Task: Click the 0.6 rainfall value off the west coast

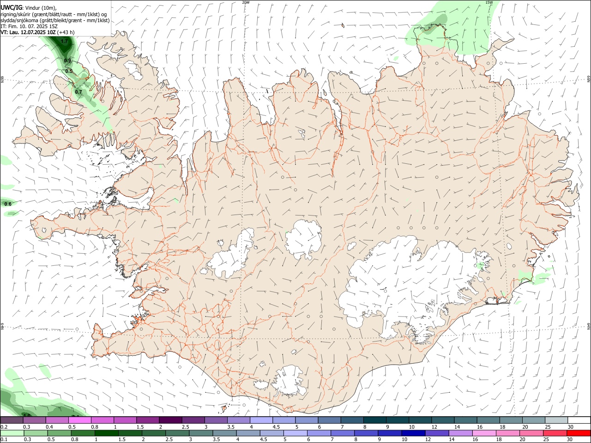Action: (8, 204)
